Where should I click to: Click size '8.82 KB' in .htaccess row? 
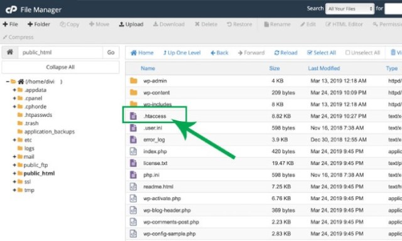point(281,116)
